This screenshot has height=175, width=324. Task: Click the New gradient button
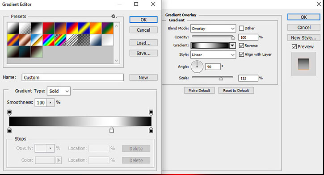[x=143, y=78]
